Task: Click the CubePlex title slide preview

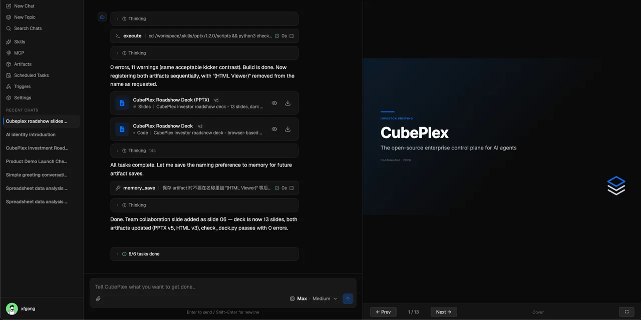Action: tap(502, 136)
